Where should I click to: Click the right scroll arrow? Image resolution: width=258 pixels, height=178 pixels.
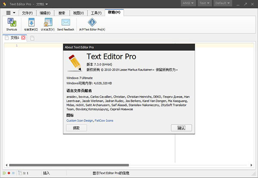251,165
